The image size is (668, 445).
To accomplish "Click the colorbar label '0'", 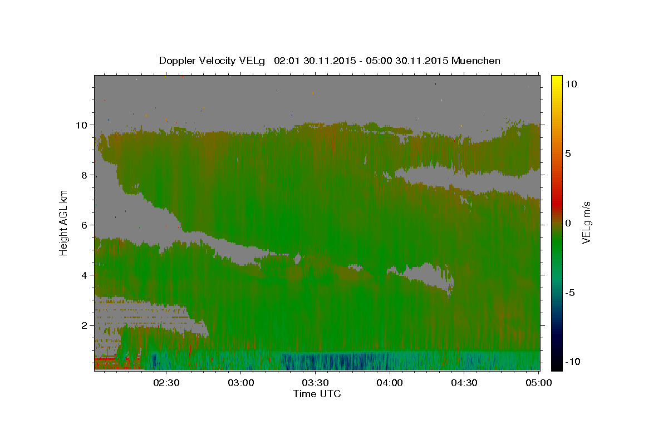I will pos(569,223).
